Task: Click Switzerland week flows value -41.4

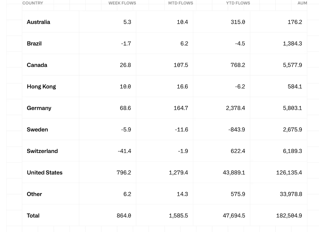Action: point(124,151)
